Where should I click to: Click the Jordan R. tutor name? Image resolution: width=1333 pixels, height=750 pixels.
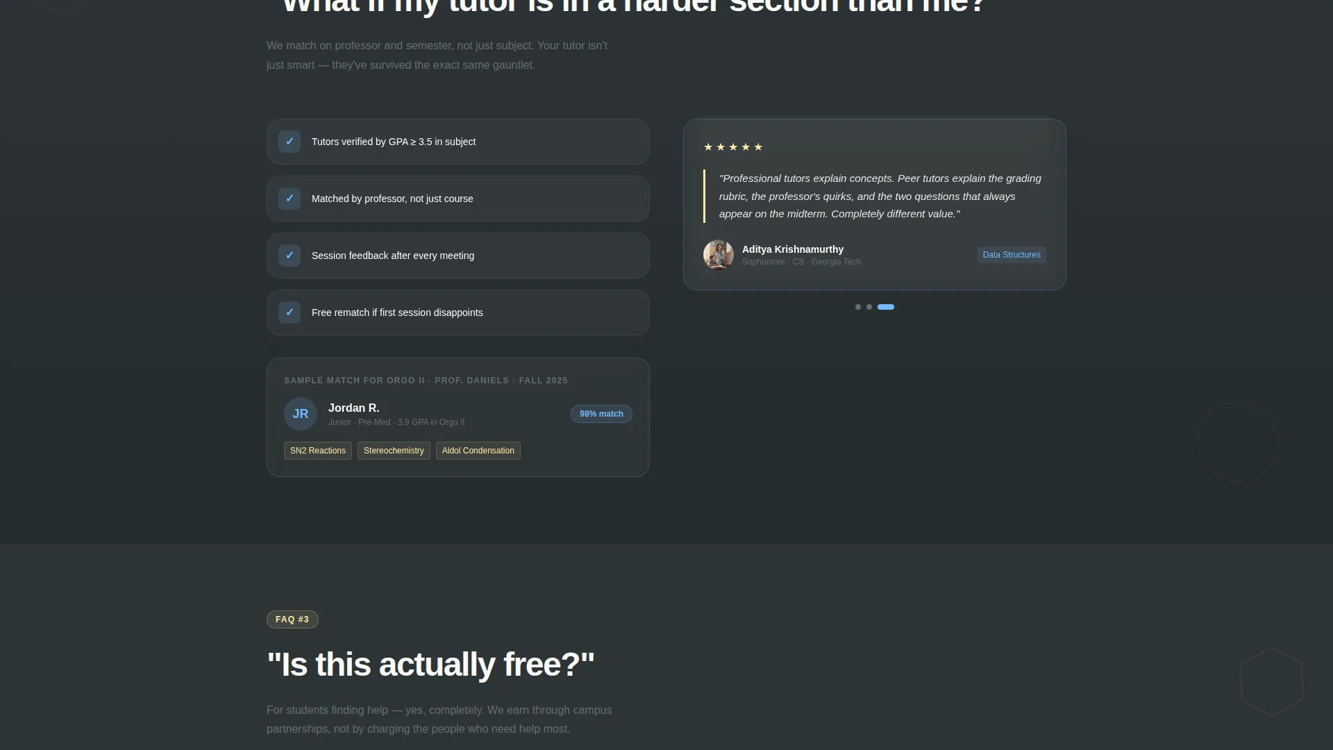click(x=354, y=408)
